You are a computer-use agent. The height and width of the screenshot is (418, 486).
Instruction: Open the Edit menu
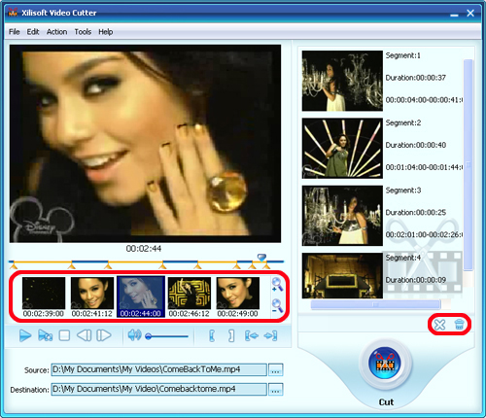[x=33, y=32]
